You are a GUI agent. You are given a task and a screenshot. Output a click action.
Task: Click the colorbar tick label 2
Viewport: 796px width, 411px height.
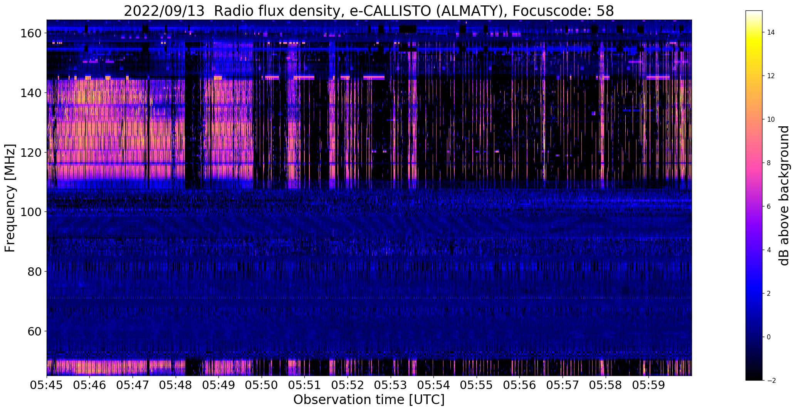coord(769,294)
